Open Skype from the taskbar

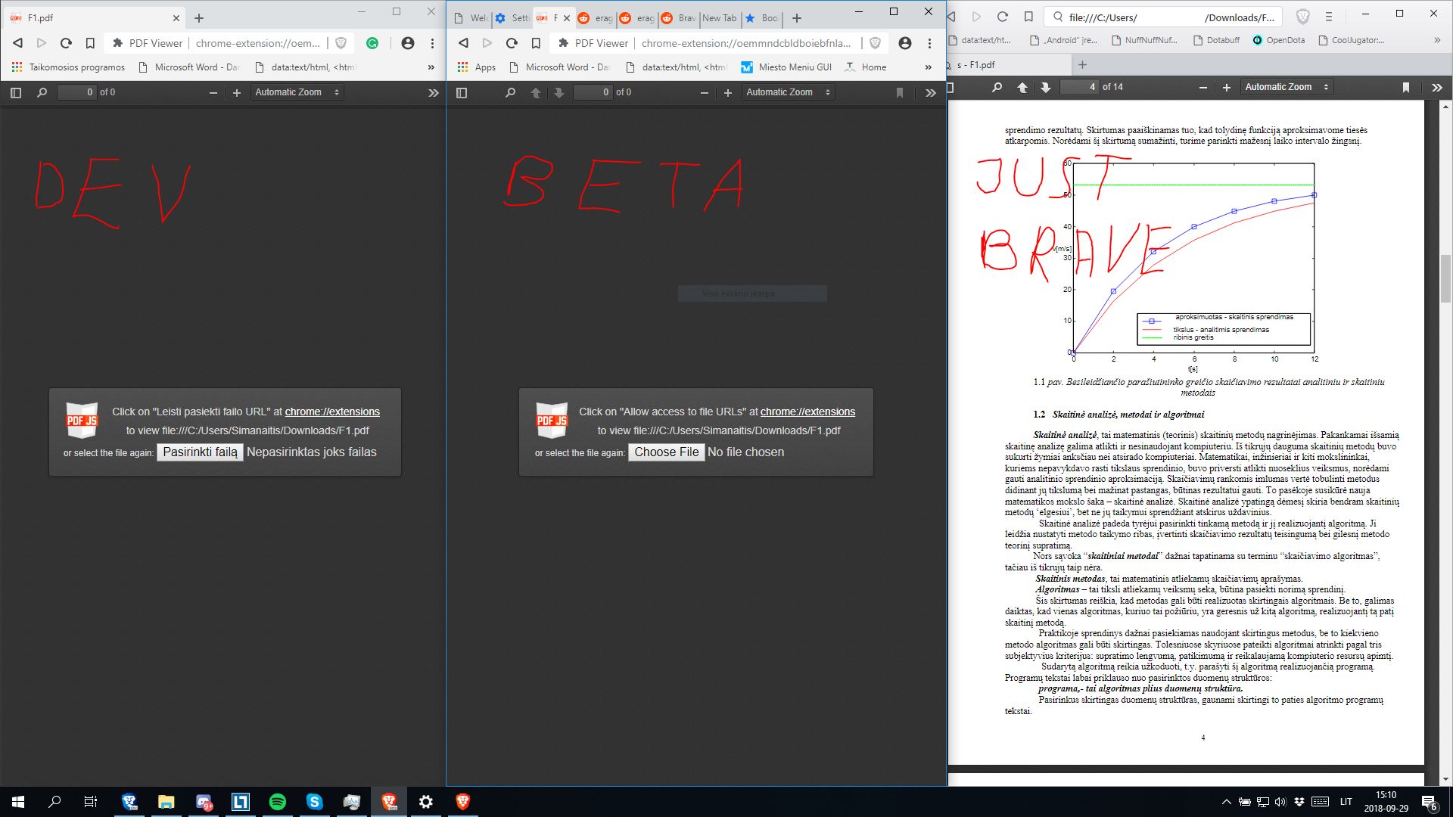314,802
